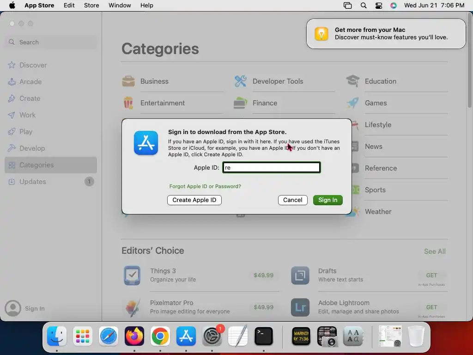The height and width of the screenshot is (355, 473).
Task: Open the Weather category
Action: click(378, 212)
